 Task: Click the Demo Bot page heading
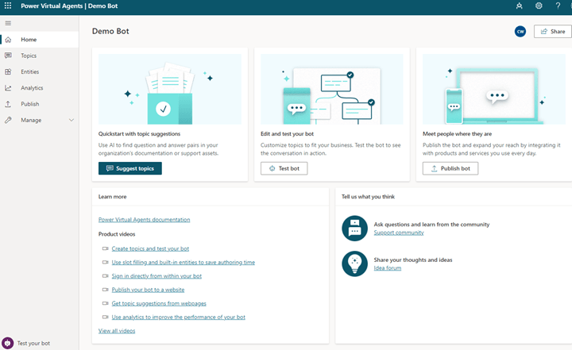[x=110, y=32]
